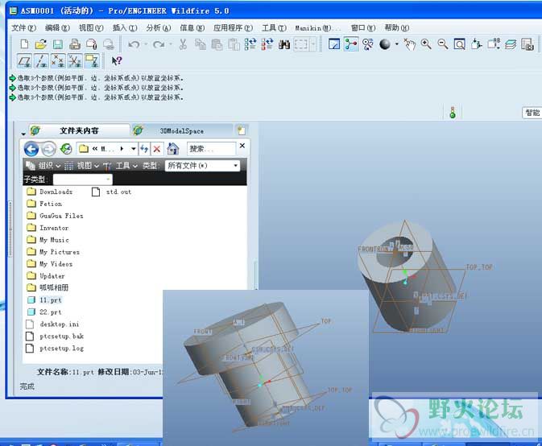Image resolution: width=542 pixels, height=446 pixels.
Task: Click the orient mode icon
Action: (368, 44)
